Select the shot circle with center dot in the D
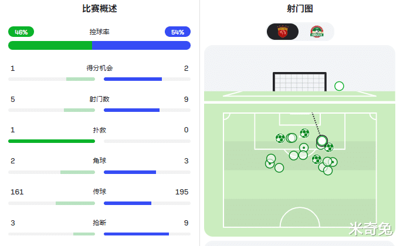 click(304, 148)
